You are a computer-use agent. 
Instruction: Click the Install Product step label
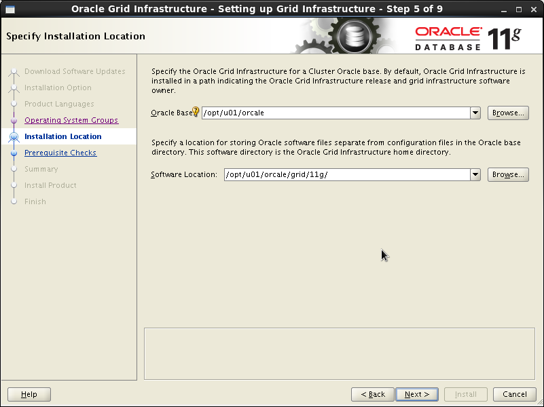50,185
